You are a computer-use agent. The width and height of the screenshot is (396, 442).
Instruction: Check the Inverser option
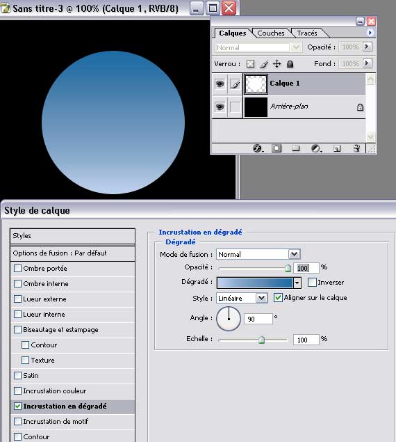pyautogui.click(x=312, y=282)
